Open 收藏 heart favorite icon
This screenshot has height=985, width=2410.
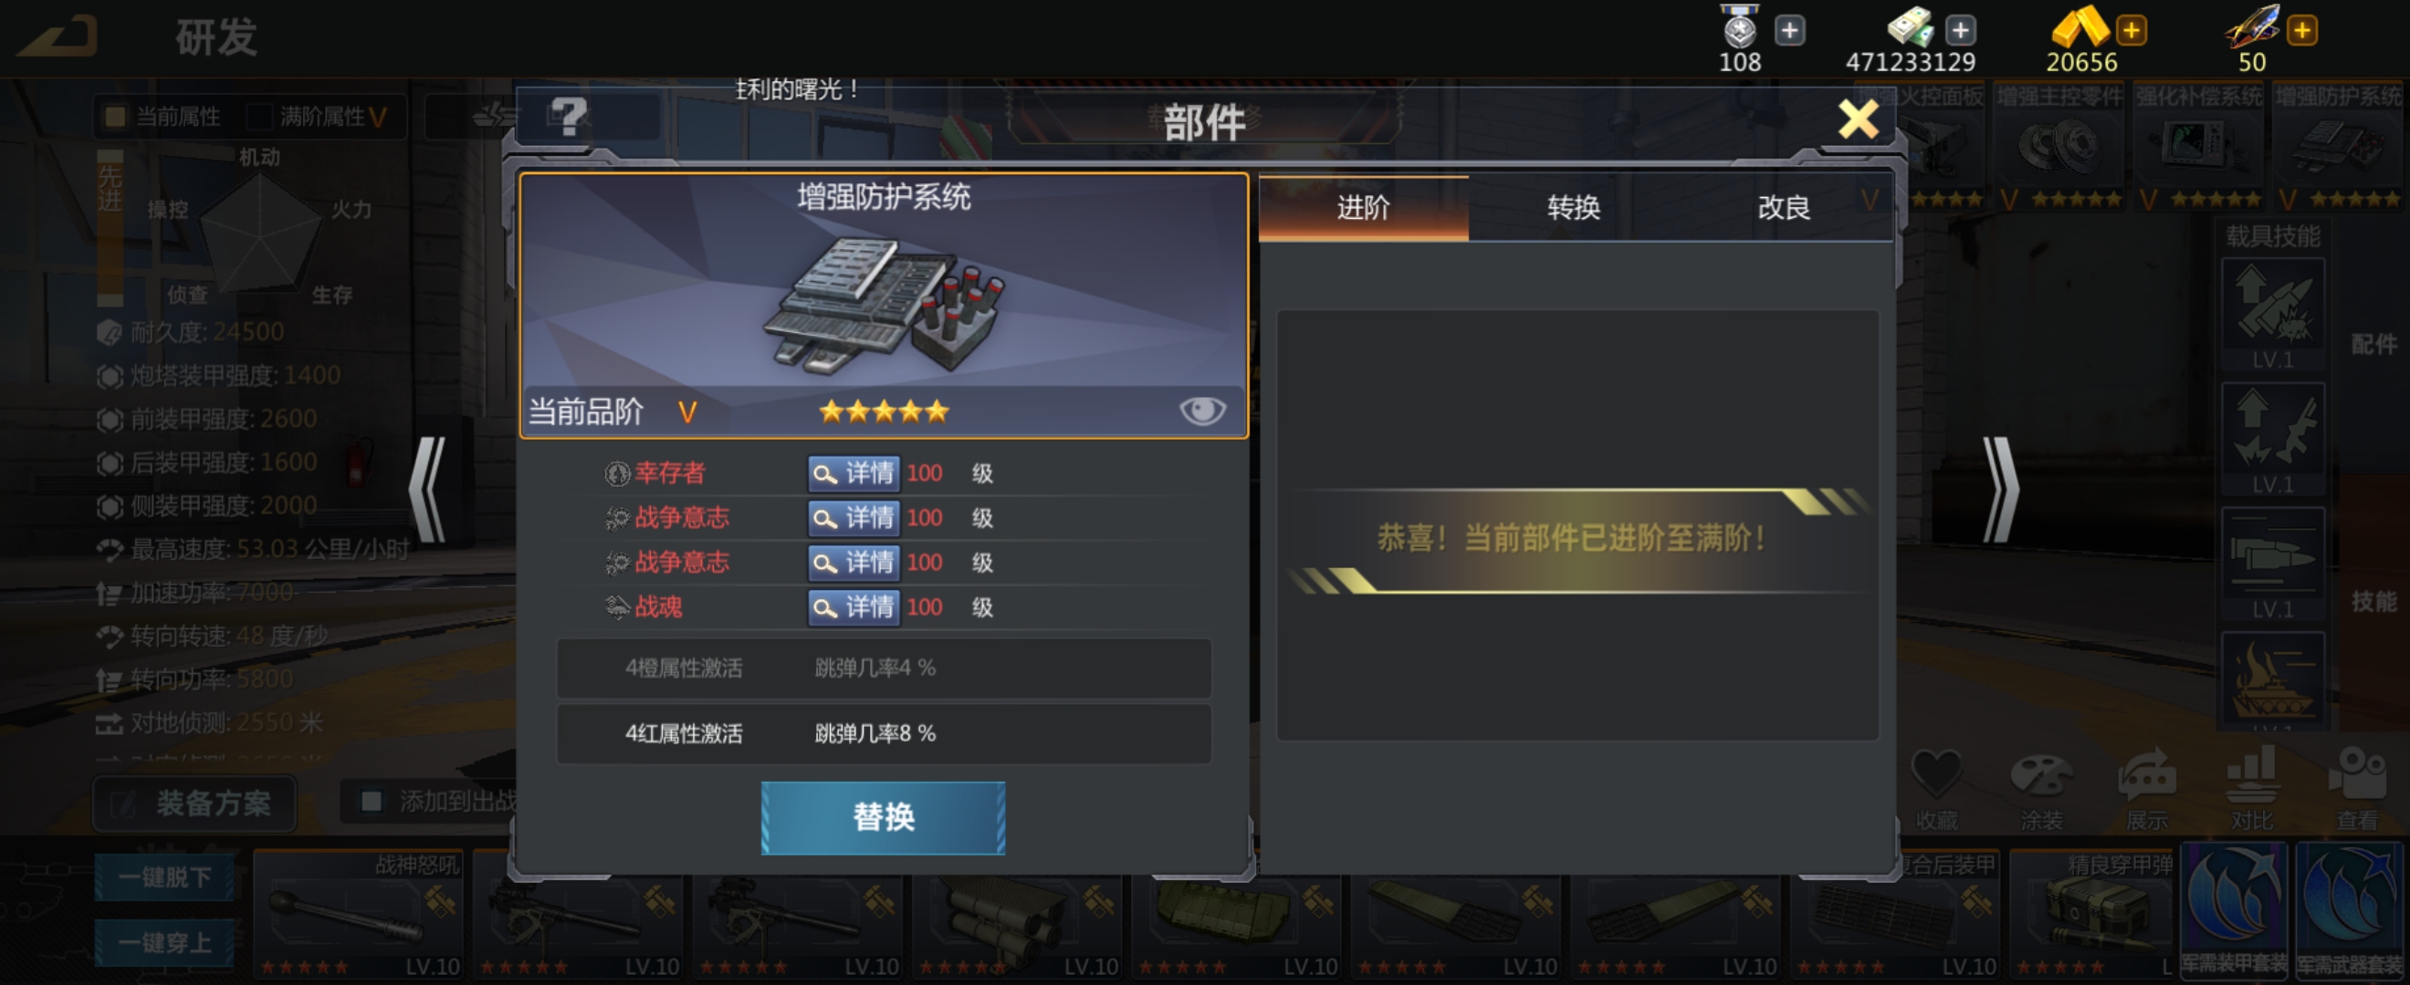coord(1935,790)
